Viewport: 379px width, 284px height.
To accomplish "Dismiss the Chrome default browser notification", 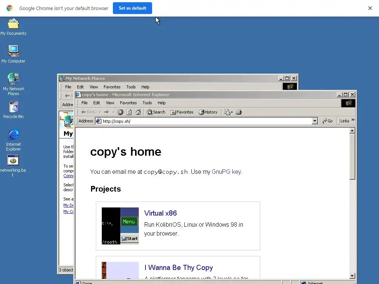I will [370, 8].
